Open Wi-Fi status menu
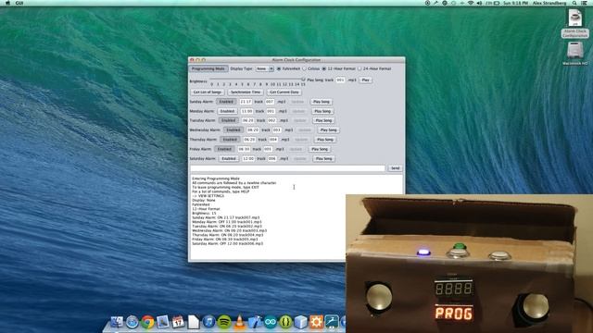Screen dimensions: 593x333 pyautogui.click(x=471, y=3)
